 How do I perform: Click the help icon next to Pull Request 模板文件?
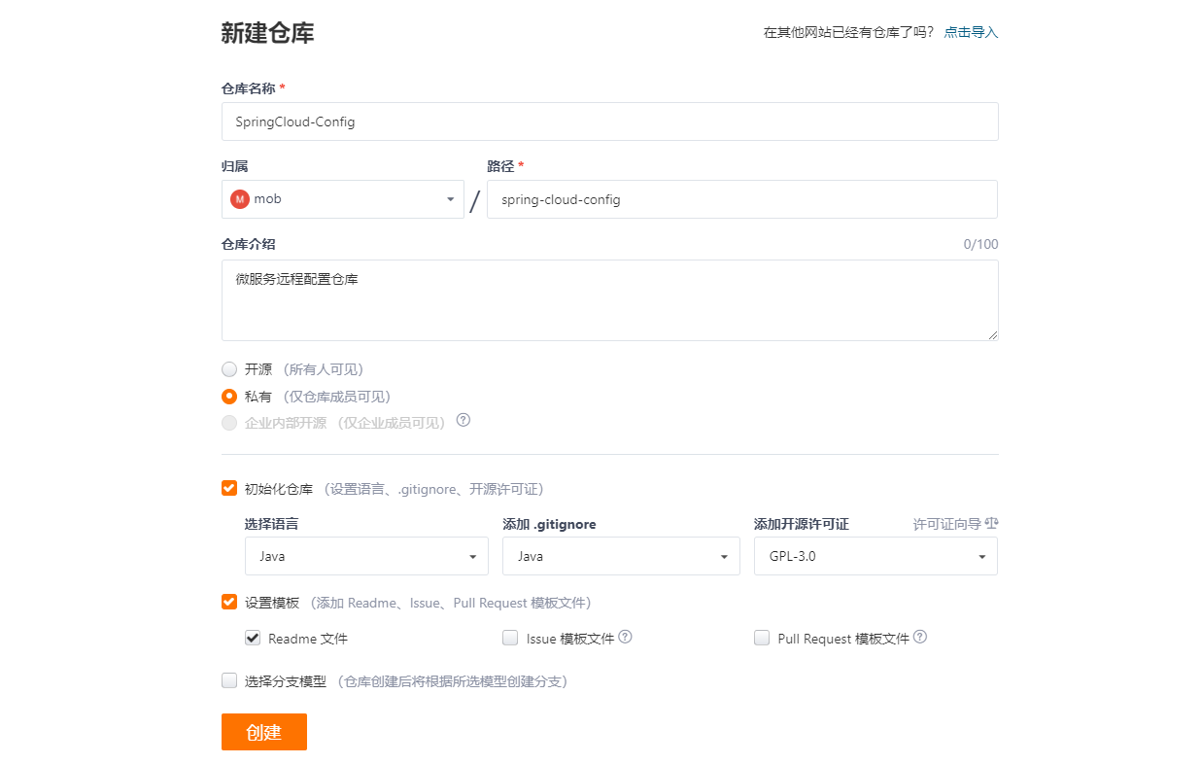[x=920, y=638]
